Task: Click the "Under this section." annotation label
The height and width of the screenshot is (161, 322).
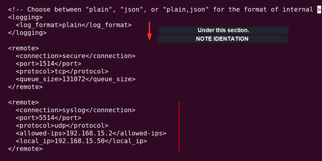Action: coord(223,30)
